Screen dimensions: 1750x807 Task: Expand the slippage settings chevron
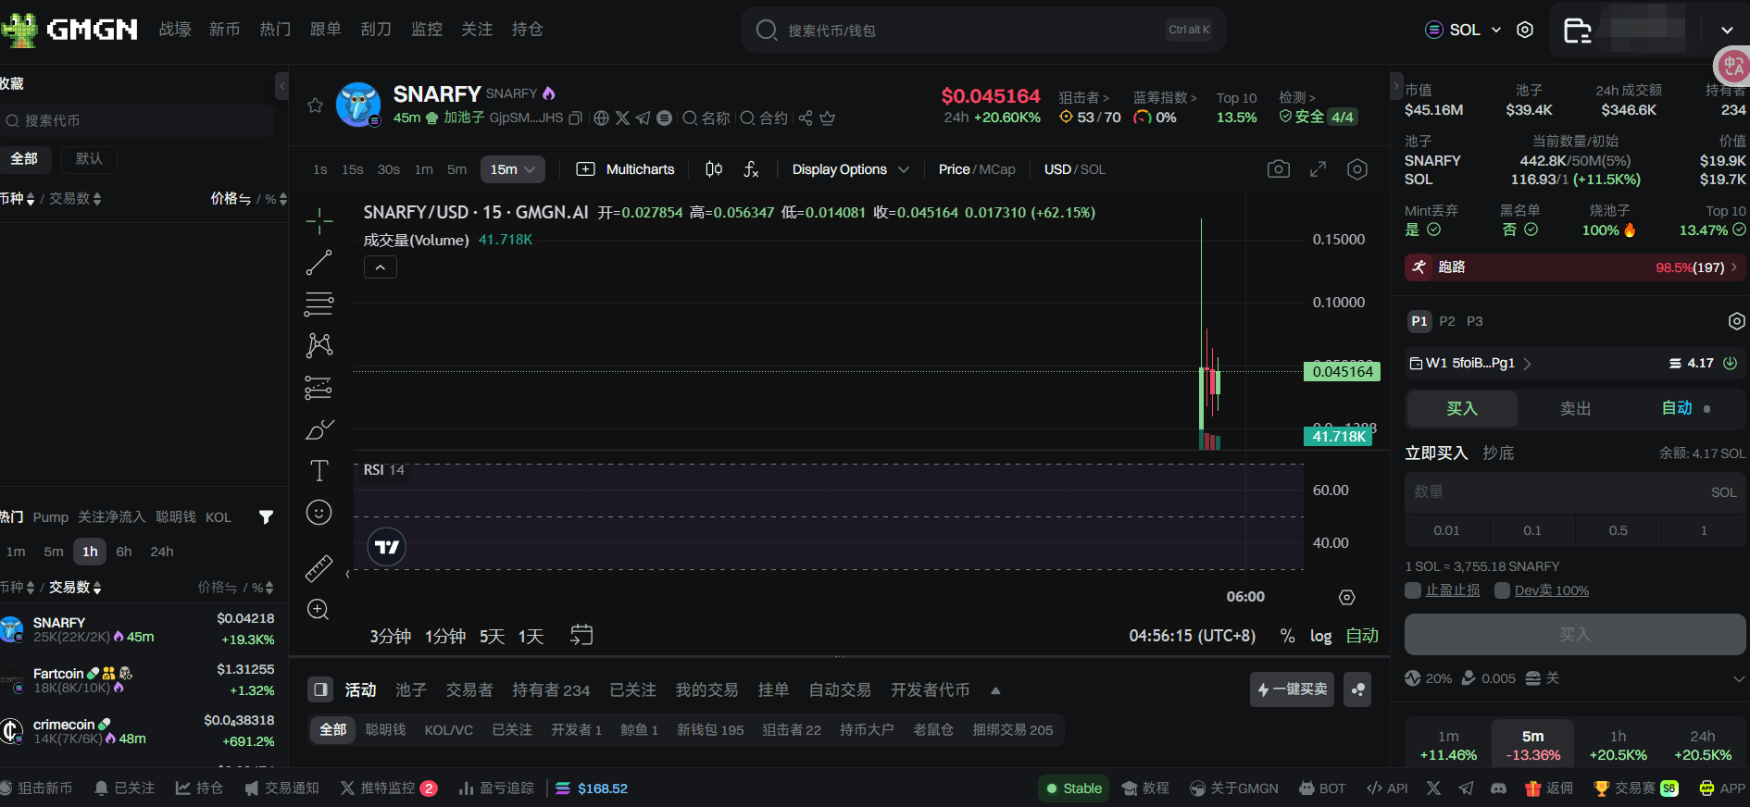(x=1739, y=678)
